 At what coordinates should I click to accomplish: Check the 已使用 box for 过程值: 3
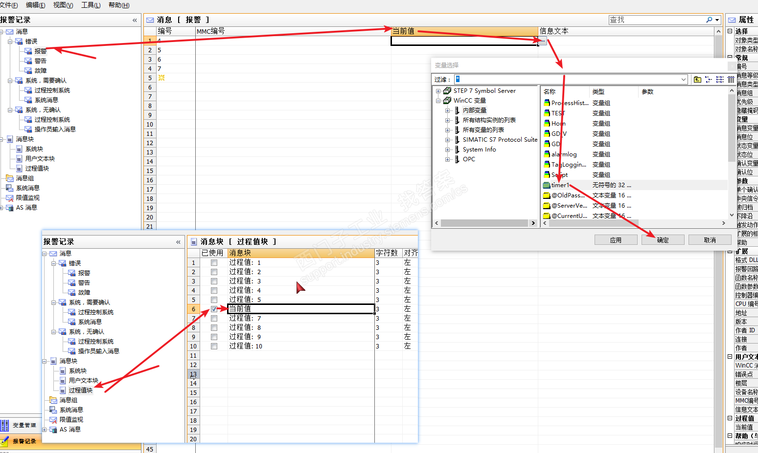(x=214, y=281)
